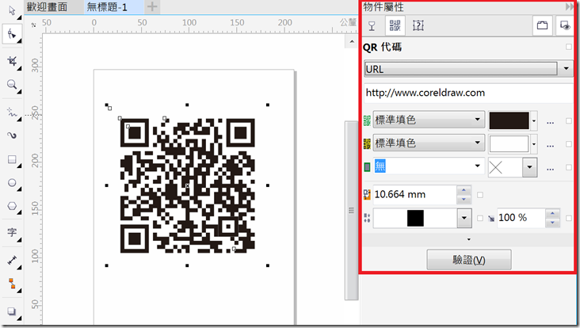Pick the black pixel fill color swatch
The height and width of the screenshot is (328, 580).
tap(509, 120)
